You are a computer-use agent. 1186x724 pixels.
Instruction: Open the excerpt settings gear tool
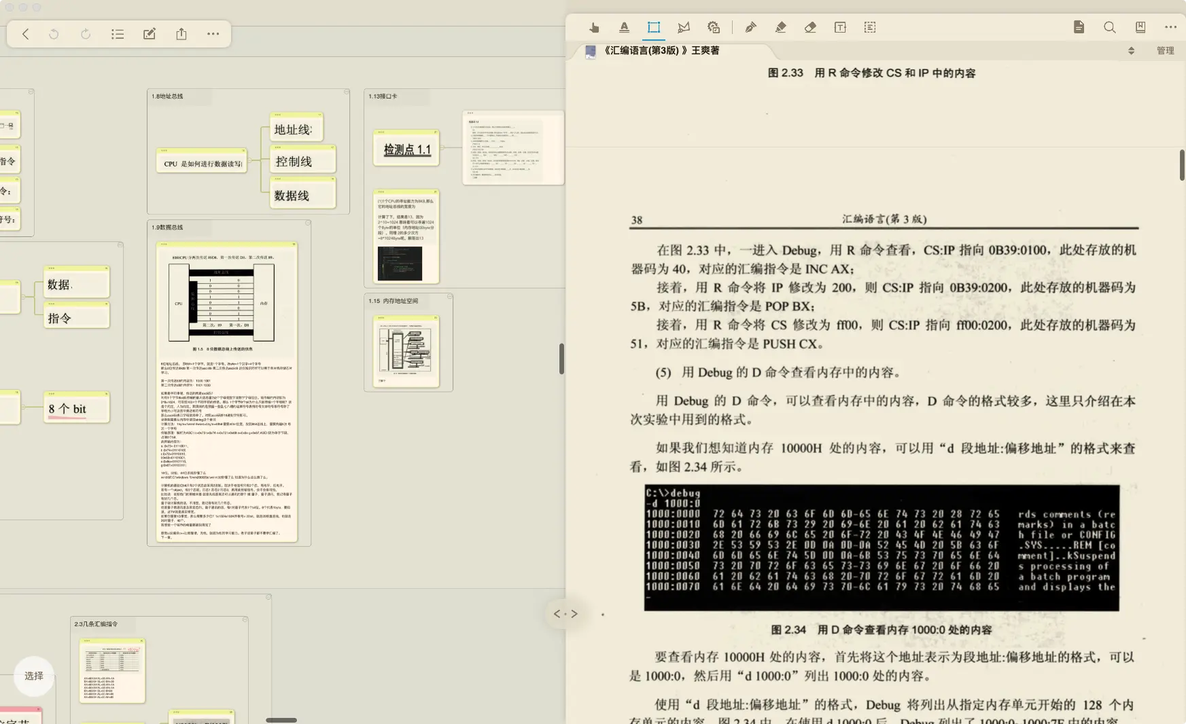[714, 27]
